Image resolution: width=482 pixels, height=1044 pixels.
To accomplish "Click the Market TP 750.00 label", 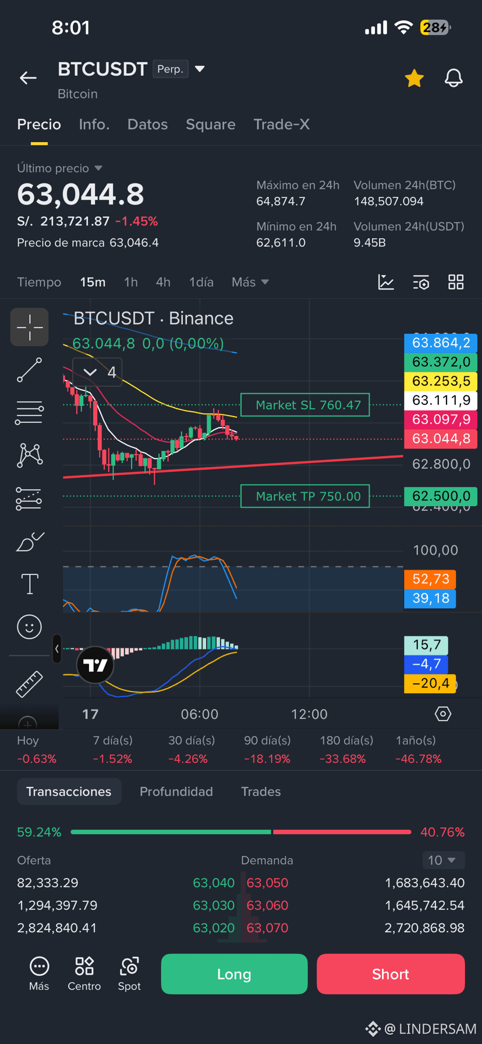I will click(x=305, y=496).
